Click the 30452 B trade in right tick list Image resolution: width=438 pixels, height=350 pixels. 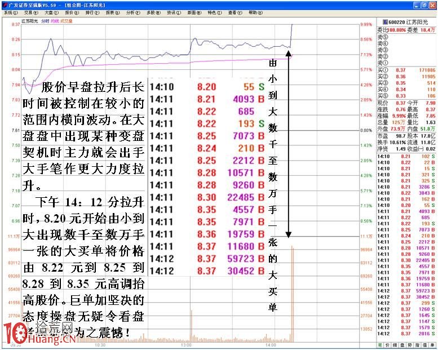pyautogui.click(x=406, y=297)
